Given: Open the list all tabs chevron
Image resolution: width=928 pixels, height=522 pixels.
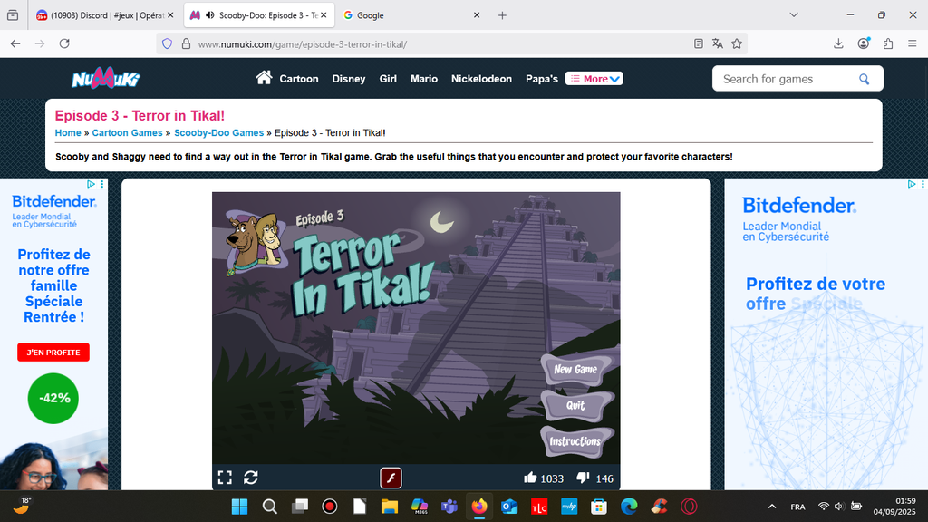Looking at the screenshot, I should 794,15.
